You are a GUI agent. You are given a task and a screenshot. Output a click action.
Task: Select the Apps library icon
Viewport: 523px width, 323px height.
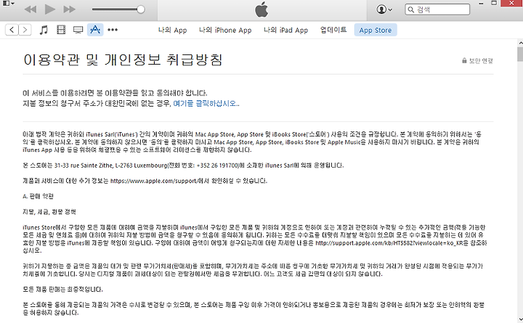coord(95,30)
